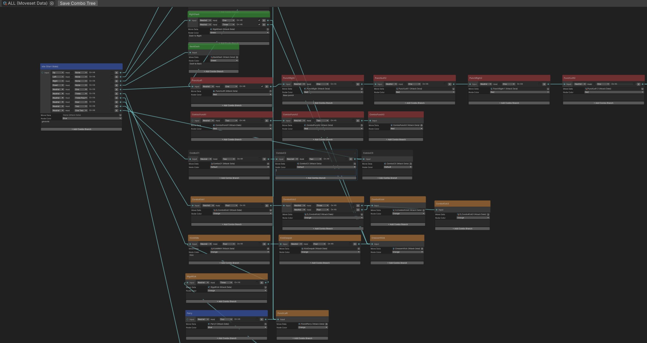Viewport: 647px width, 343px height.
Task: Open object picker for Parry1 (Attack Data)
Action: 265,324
